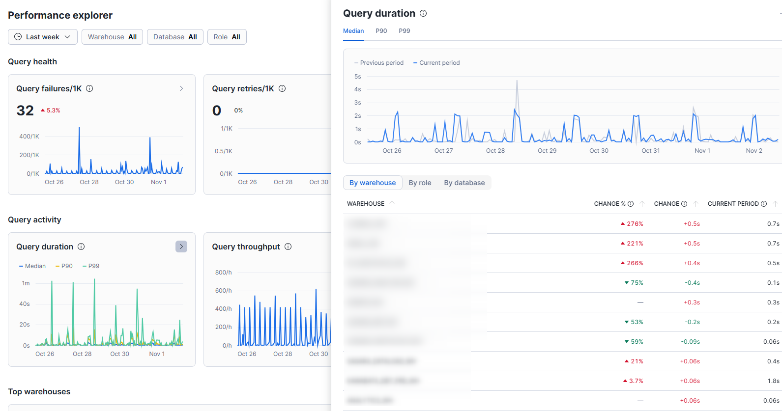Image resolution: width=782 pixels, height=411 pixels.
Task: Open the Warehouse All filter
Action: [x=112, y=37]
